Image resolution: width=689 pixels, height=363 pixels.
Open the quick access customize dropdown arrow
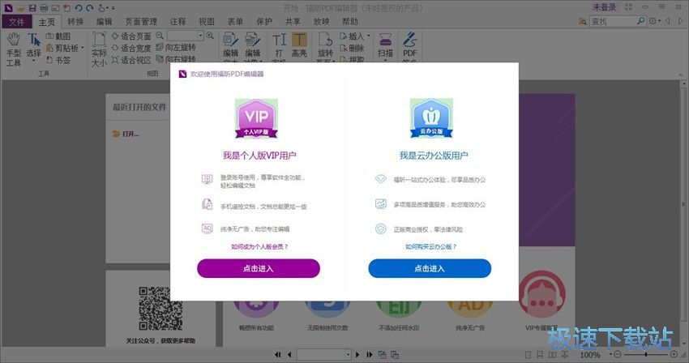(x=113, y=8)
